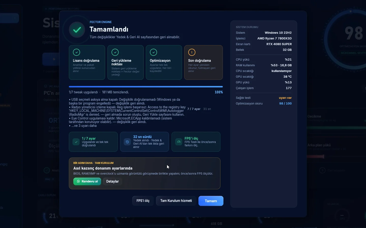Confirm with the blue Tamam button

pyautogui.click(x=211, y=201)
